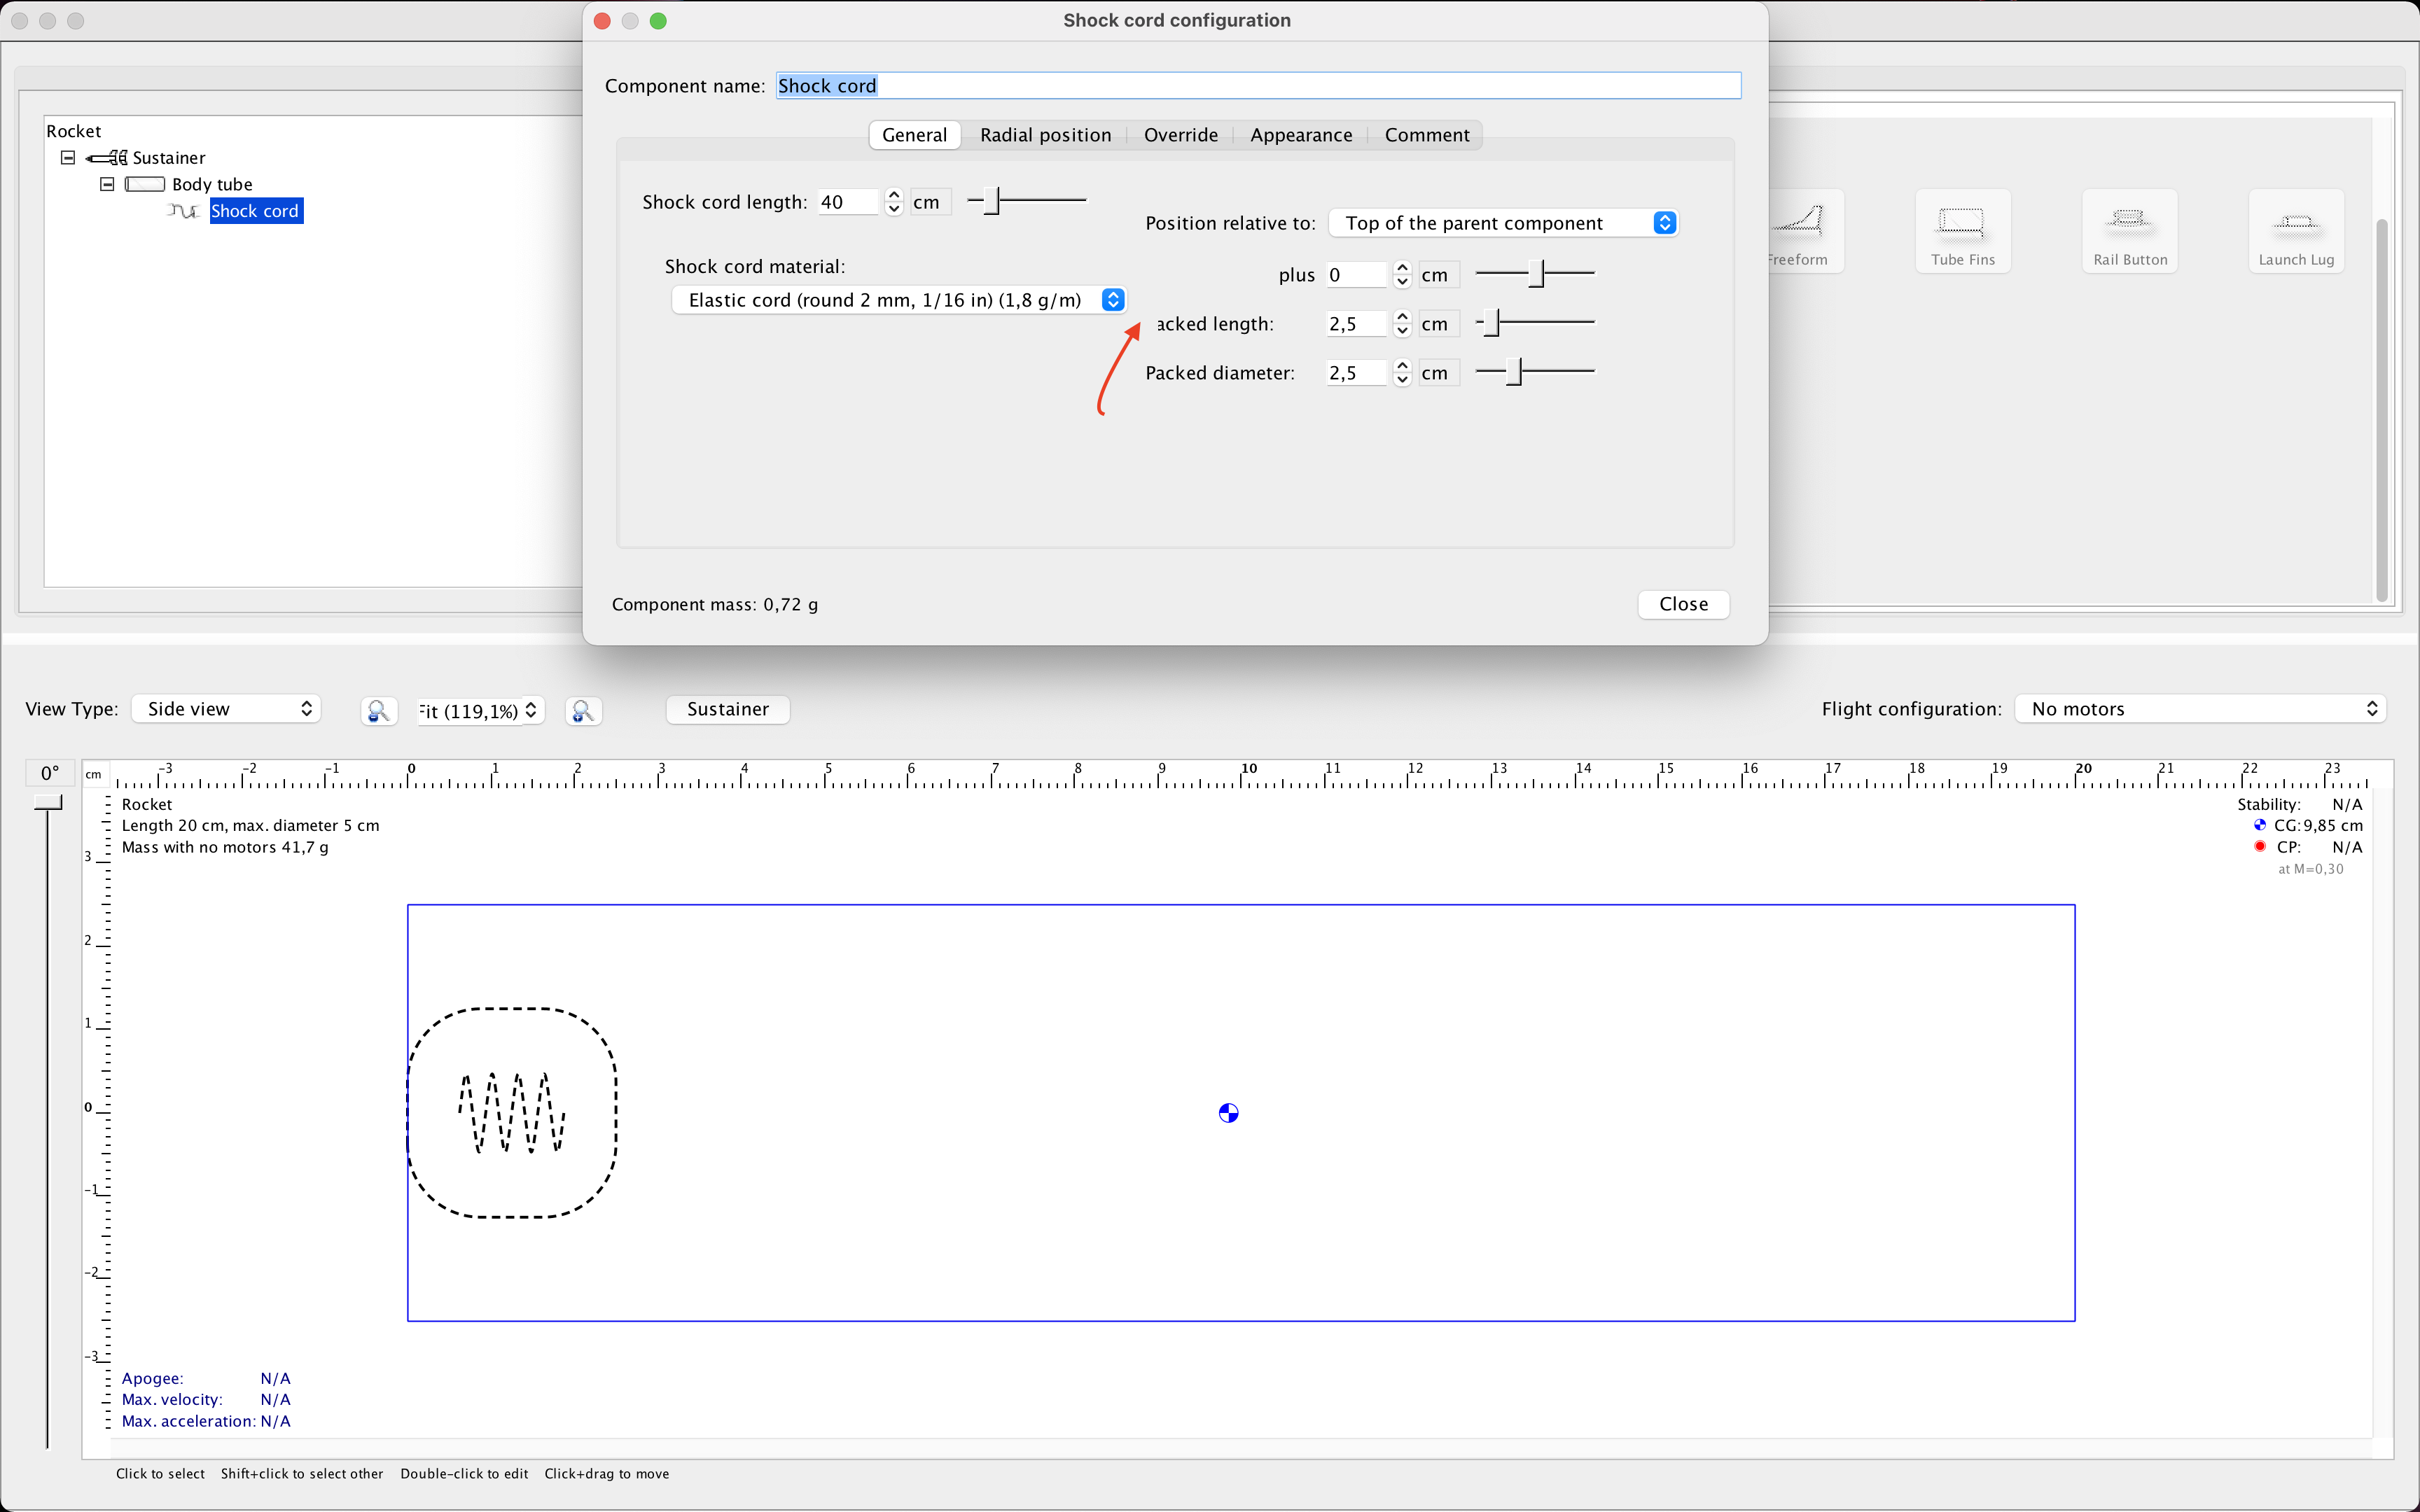Add a Rail Button component
The width and height of the screenshot is (2420, 1512).
coord(2129,231)
